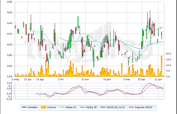The image size is (177, 114).
Task: Click the 5 K volume axis label
Action: coord(169,71)
